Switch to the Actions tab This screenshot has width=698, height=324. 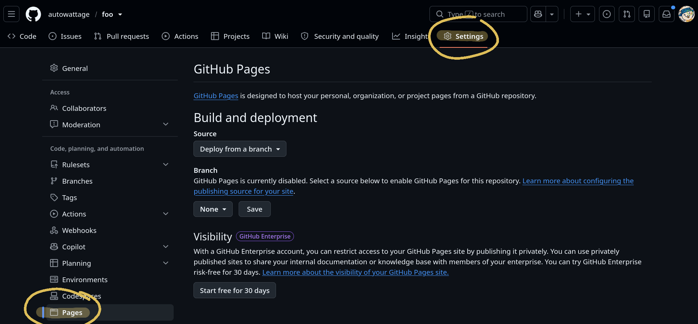180,36
